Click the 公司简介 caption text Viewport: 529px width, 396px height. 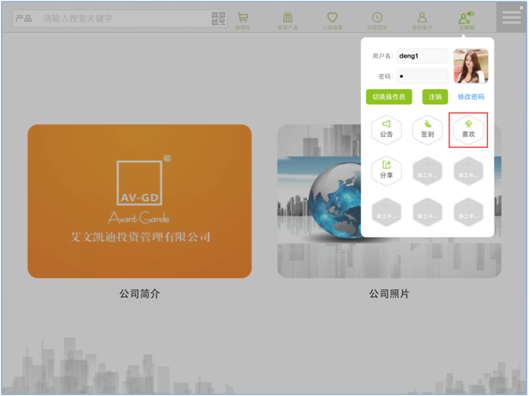tap(140, 294)
